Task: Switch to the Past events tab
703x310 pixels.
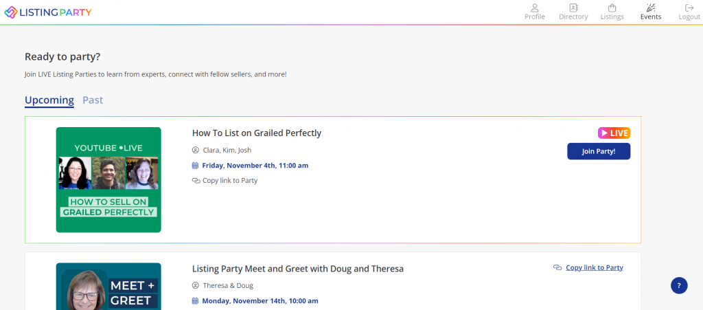Action: 93,100
